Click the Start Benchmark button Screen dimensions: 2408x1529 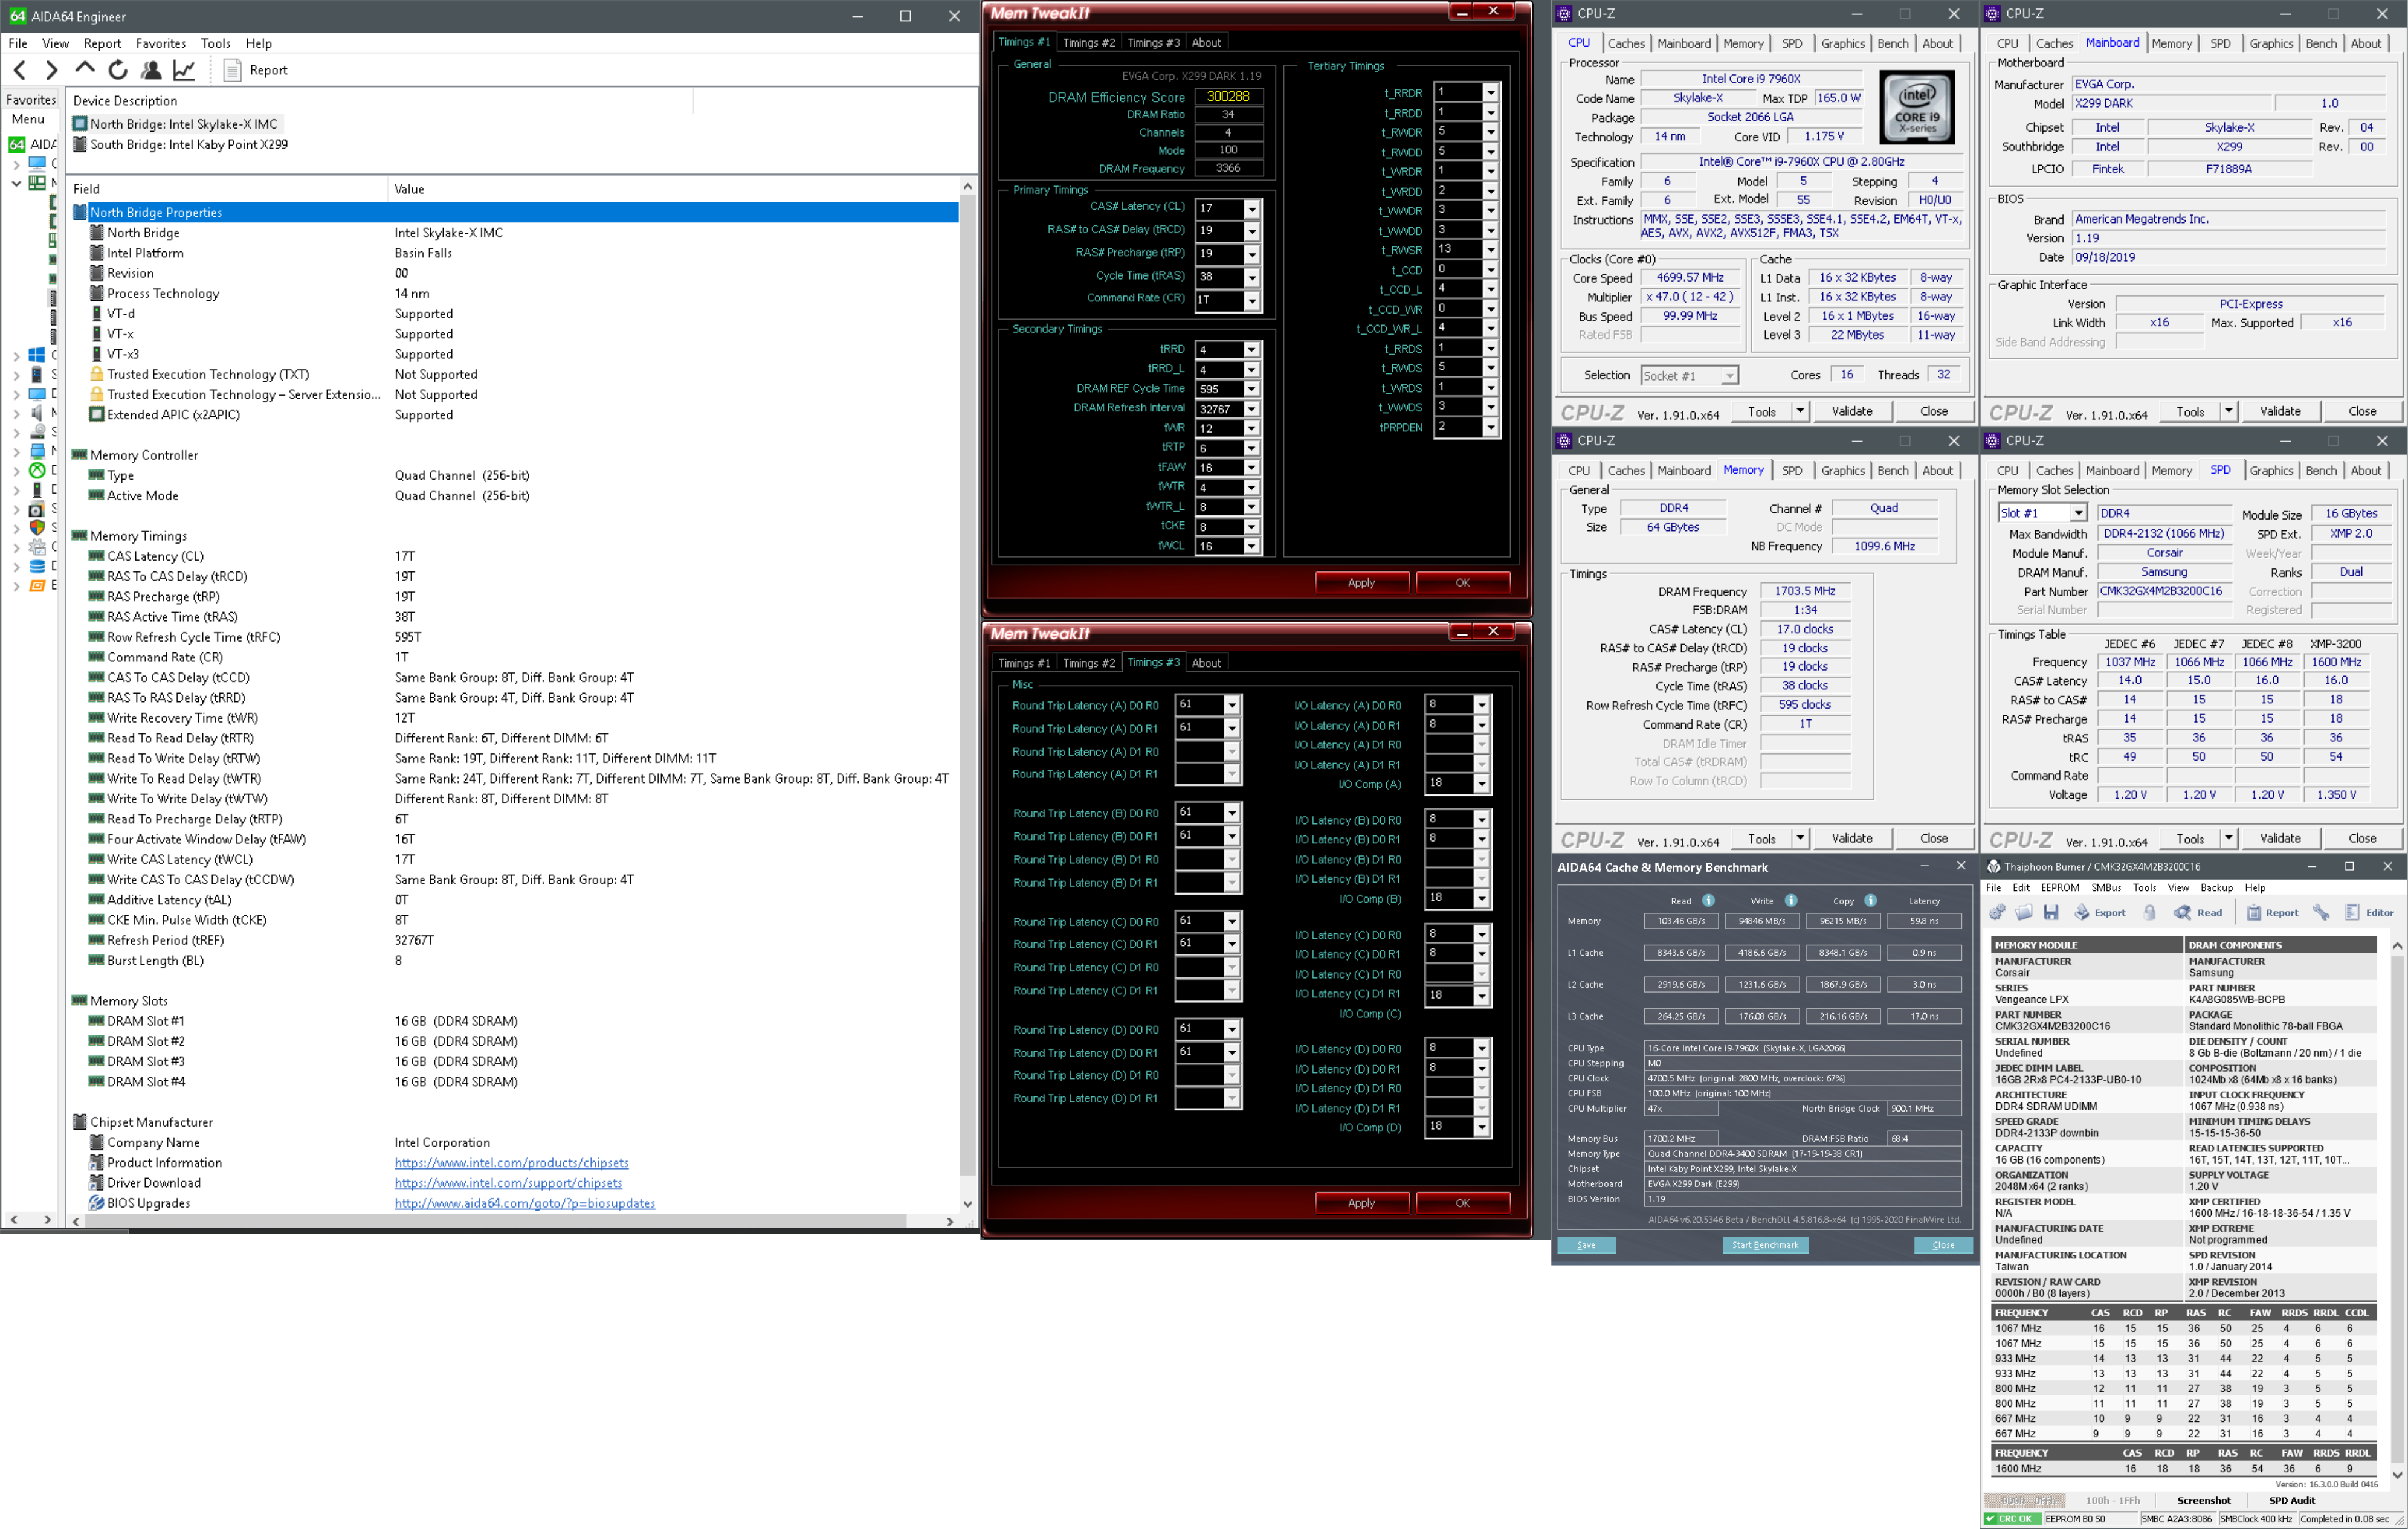point(1764,1245)
